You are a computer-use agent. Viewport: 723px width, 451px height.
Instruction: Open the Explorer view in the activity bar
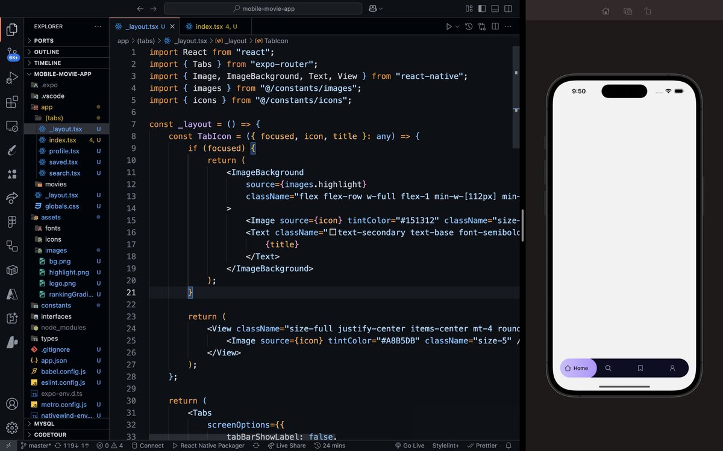pos(11,29)
